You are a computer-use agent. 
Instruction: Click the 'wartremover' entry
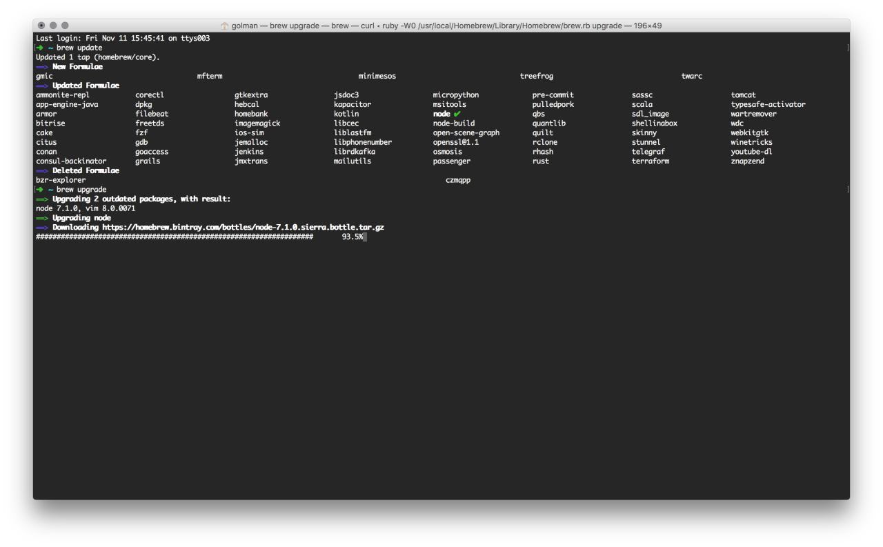coord(754,114)
